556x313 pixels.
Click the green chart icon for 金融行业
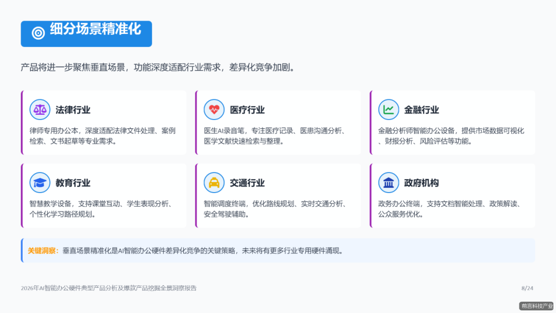(x=389, y=110)
